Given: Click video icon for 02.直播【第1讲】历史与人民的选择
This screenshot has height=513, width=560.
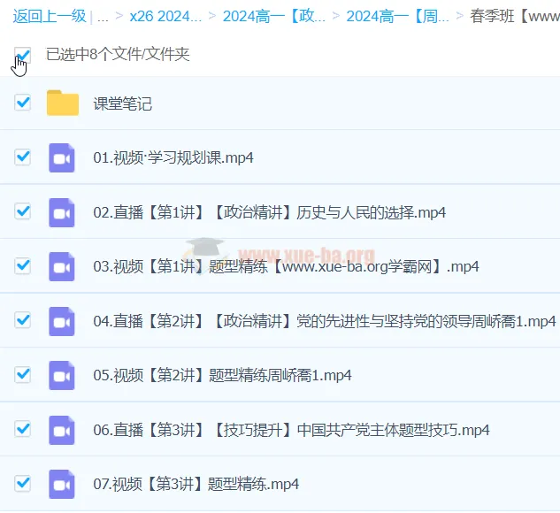Looking at the screenshot, I should pyautogui.click(x=62, y=212).
